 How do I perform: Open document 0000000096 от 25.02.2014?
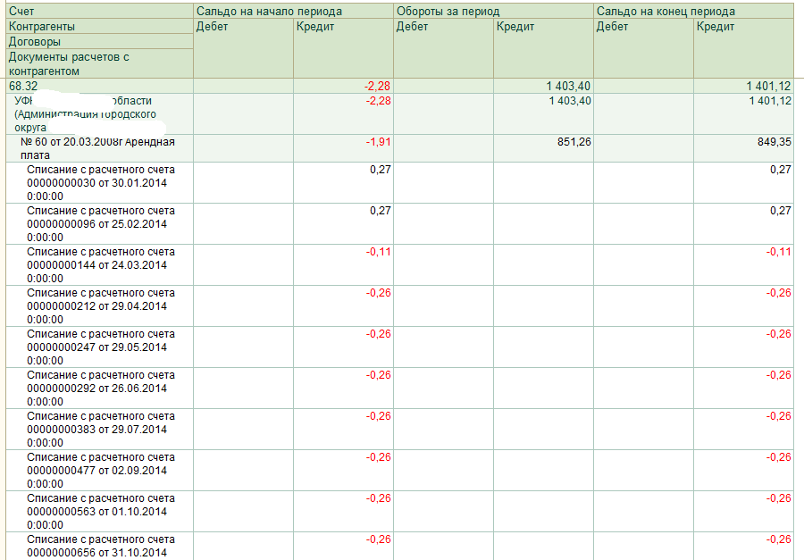pyautogui.click(x=100, y=223)
